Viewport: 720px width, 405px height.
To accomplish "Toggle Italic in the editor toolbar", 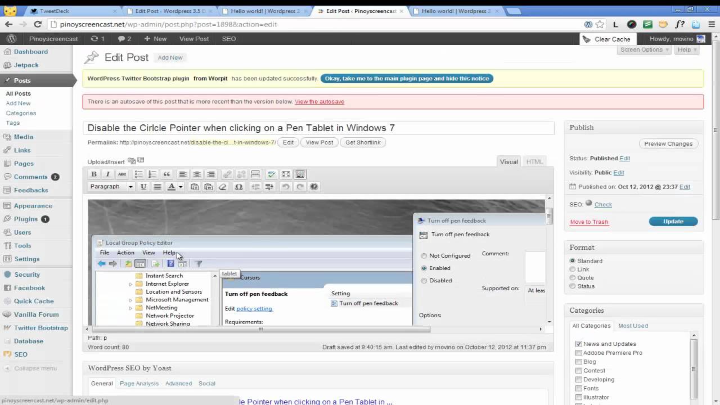I will click(107, 174).
